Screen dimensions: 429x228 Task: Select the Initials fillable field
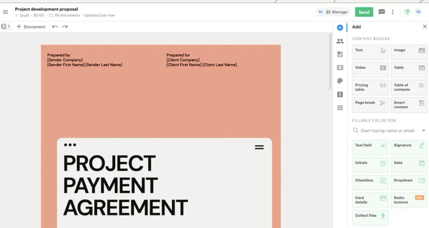(x=370, y=165)
